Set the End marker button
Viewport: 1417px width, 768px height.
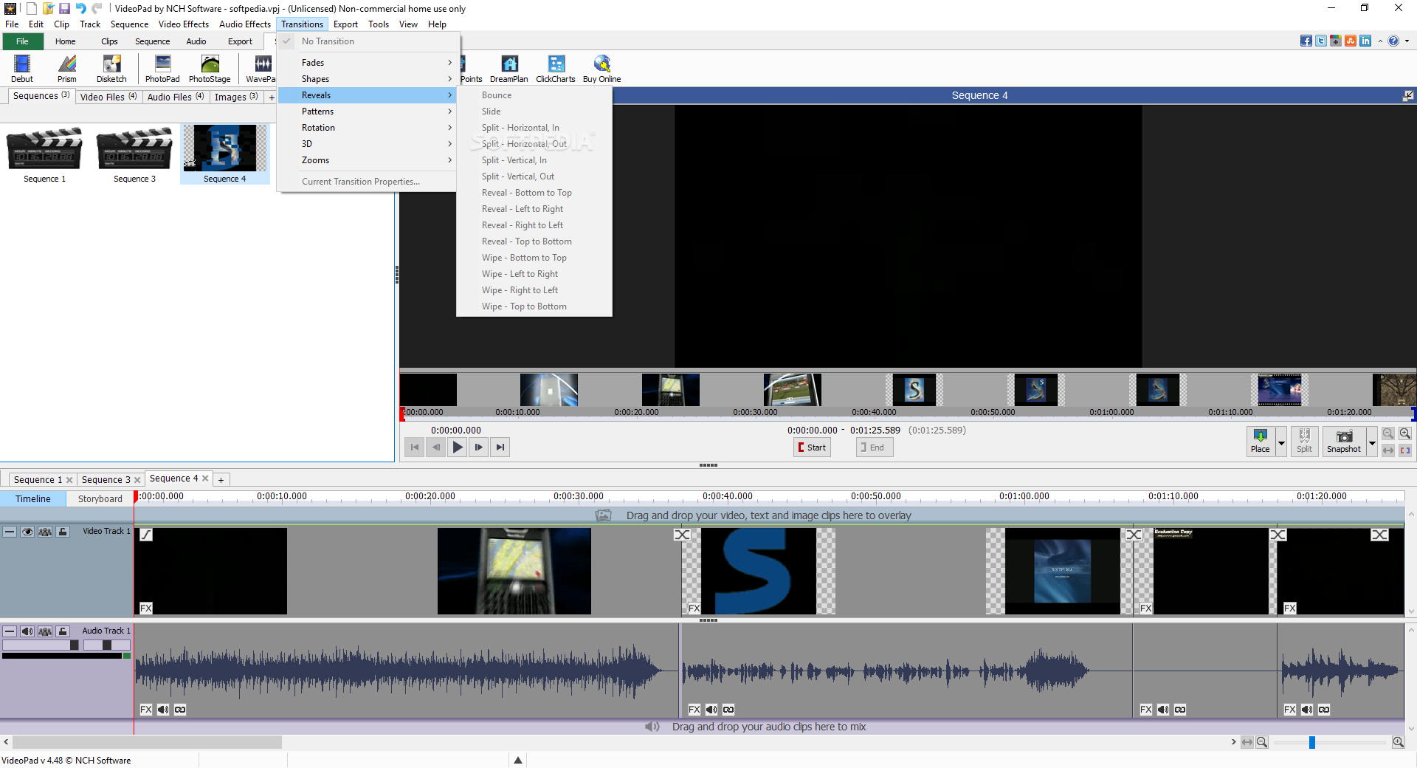875,448
